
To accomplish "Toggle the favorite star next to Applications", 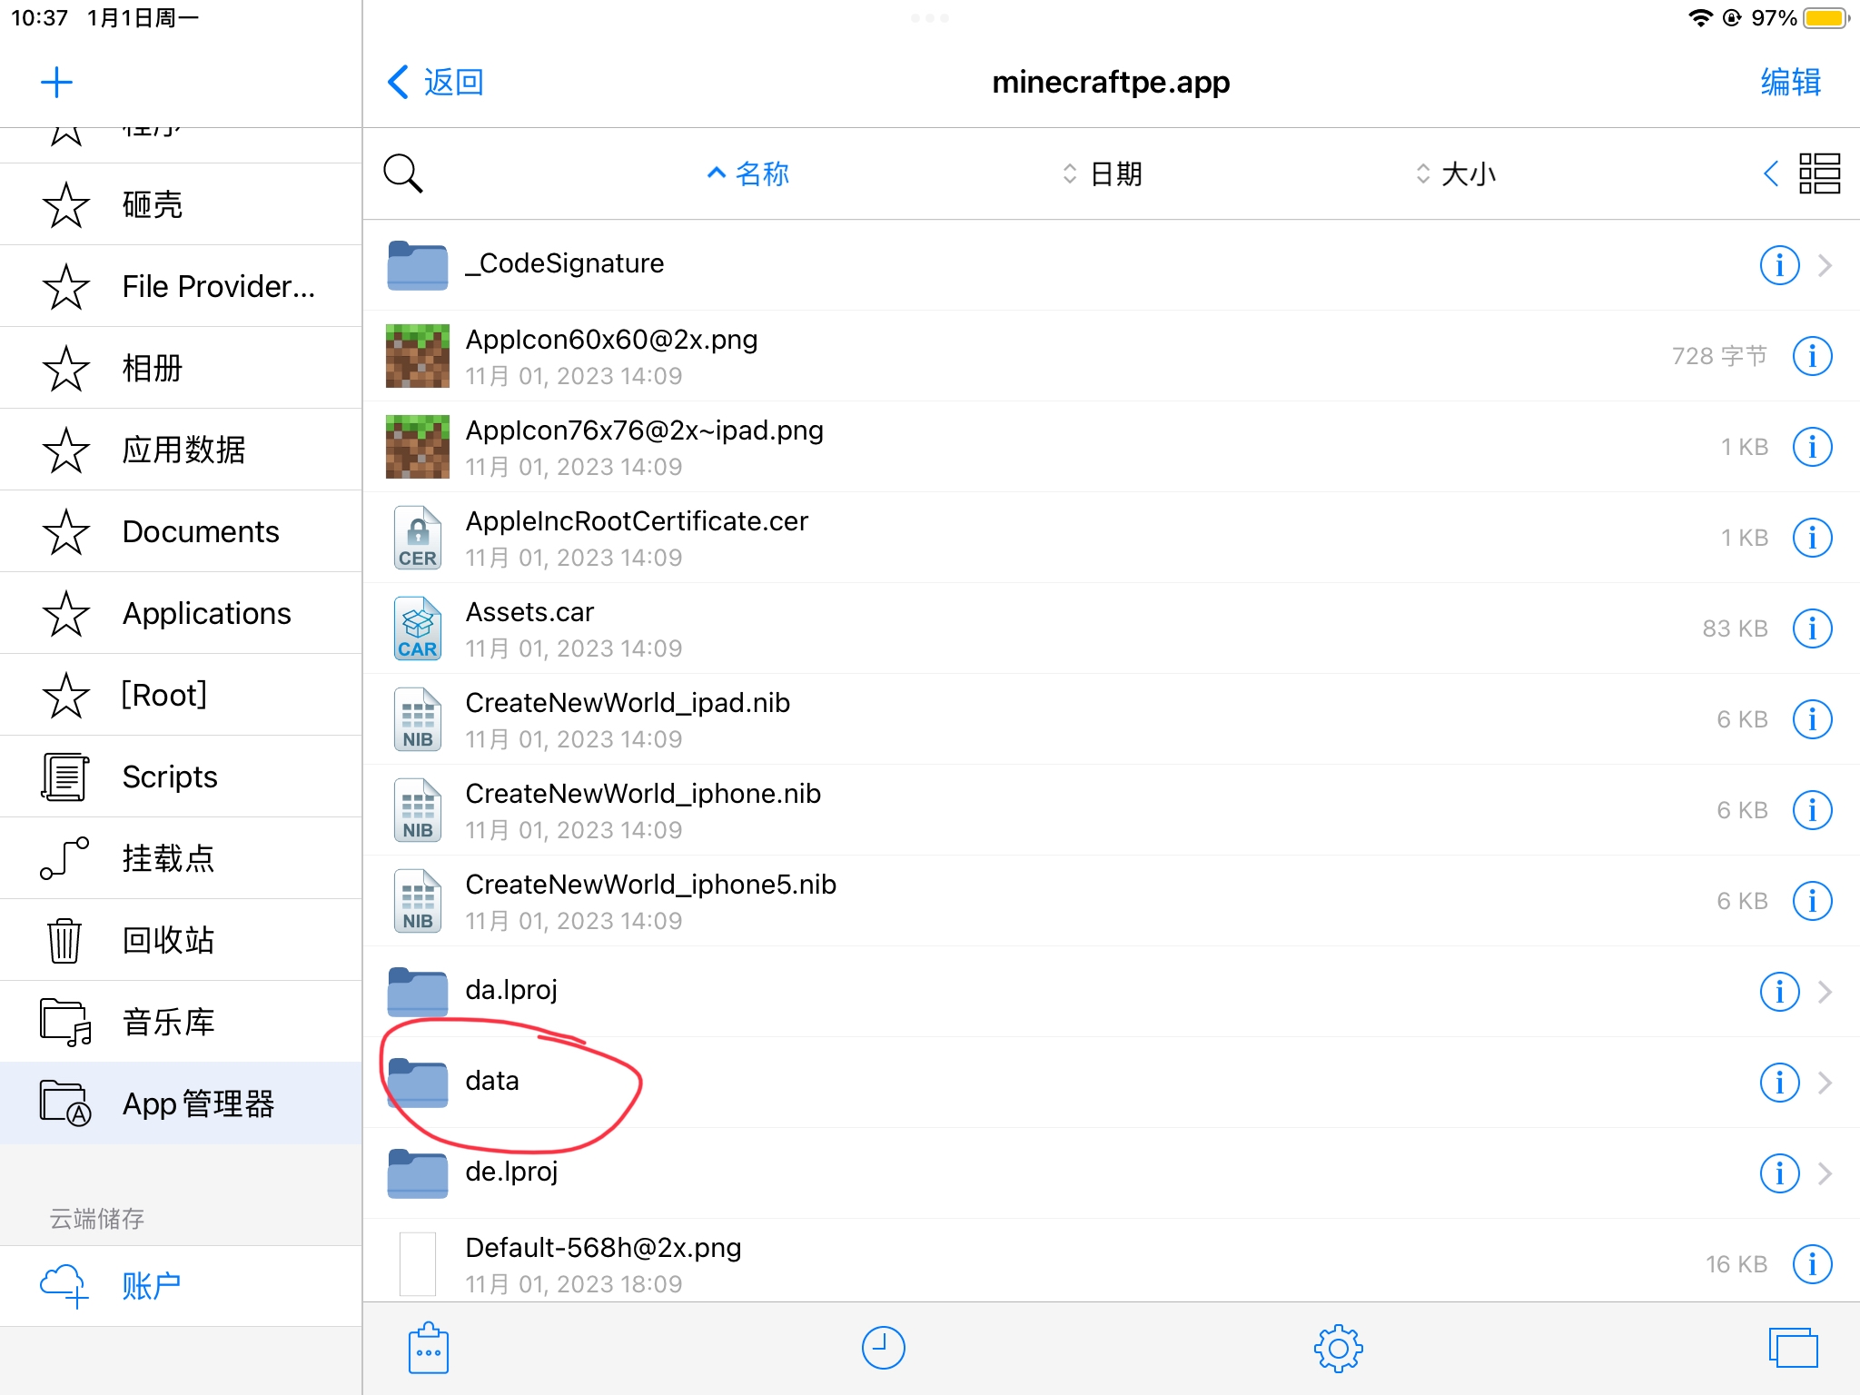I will (66, 614).
